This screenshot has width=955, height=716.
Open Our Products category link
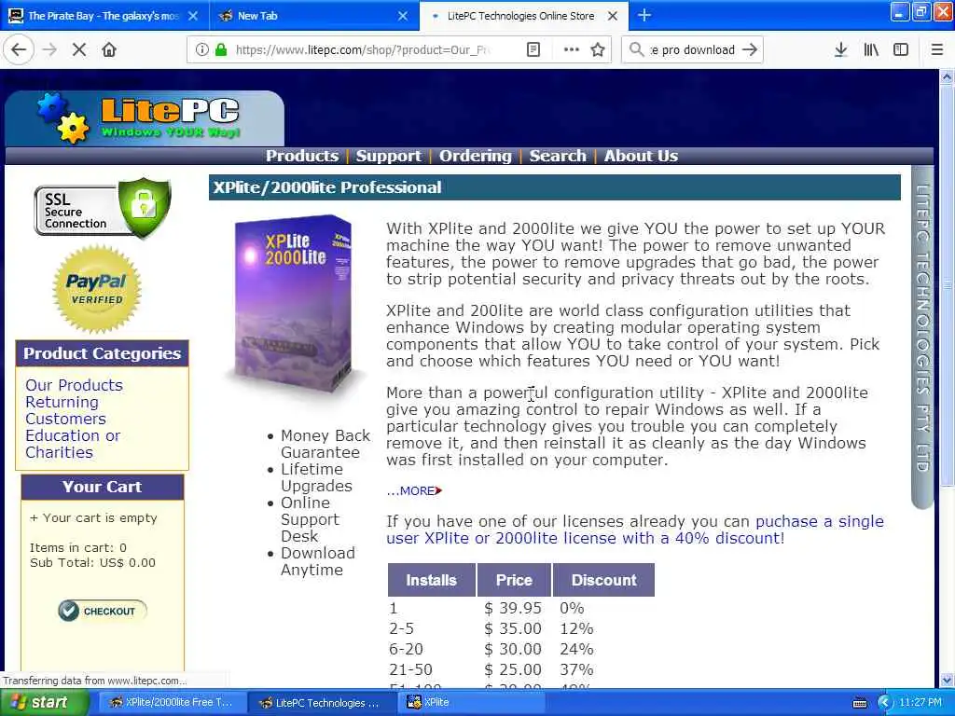tap(75, 385)
